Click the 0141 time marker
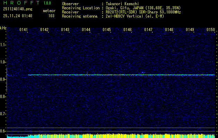The image size is (218, 138). pos(24,30)
